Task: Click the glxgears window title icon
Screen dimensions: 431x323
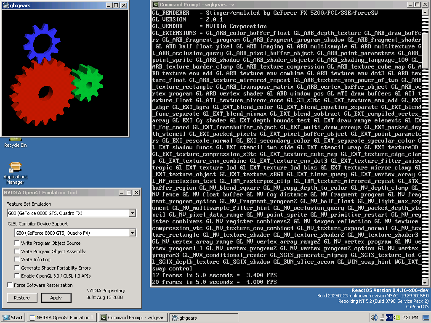Action: 6,5
